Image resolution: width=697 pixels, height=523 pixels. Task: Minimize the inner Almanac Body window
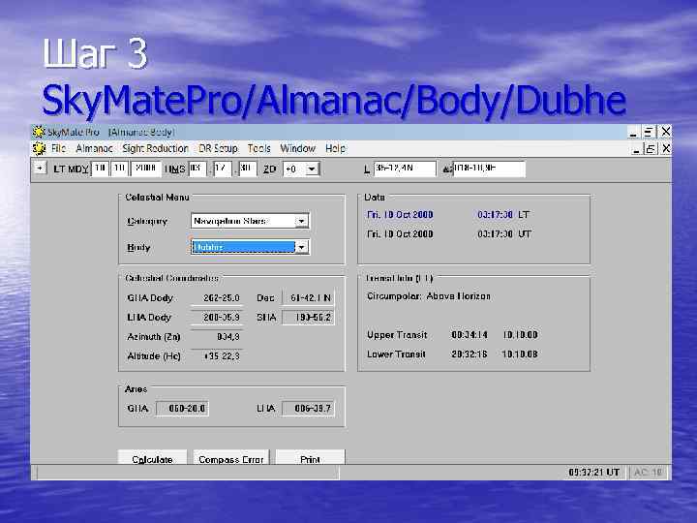point(637,149)
